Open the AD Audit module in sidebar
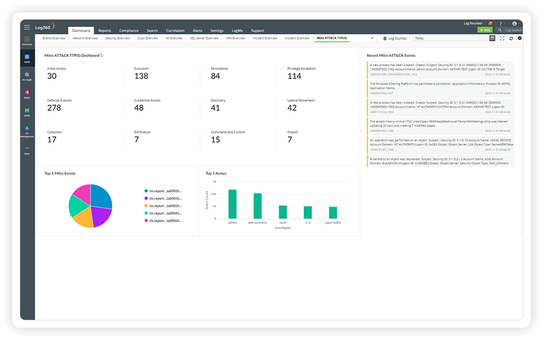The image size is (543, 340). coord(27,76)
